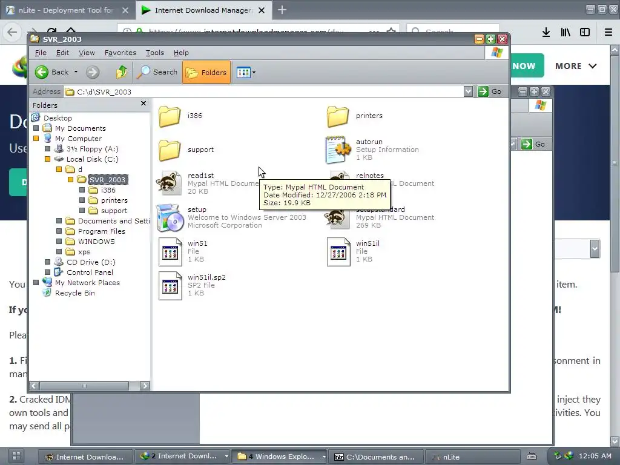Image resolution: width=620 pixels, height=465 pixels.
Task: Toggle the Folders pane button
Action: (206, 73)
